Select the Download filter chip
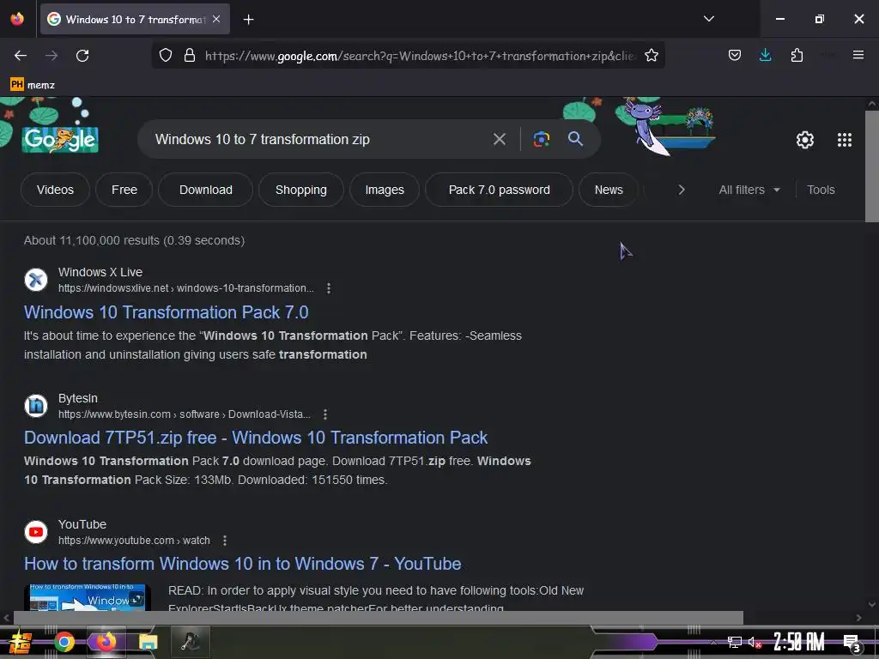 tap(206, 190)
